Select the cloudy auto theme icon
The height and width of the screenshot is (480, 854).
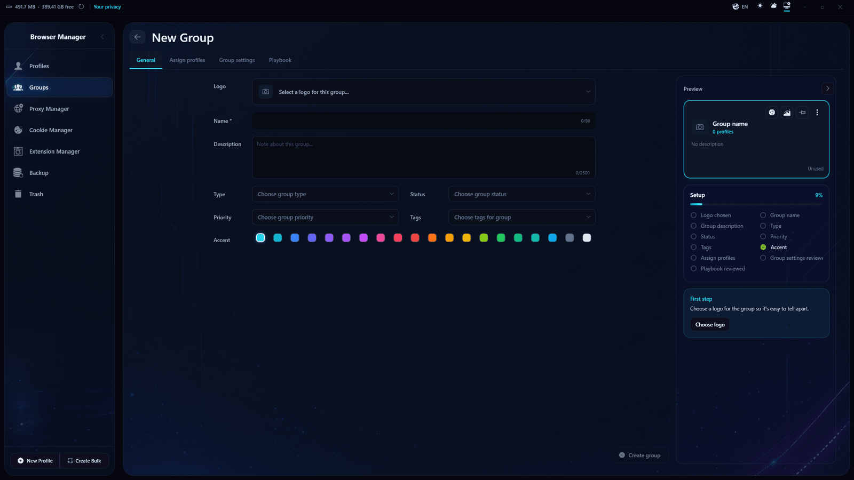(773, 6)
